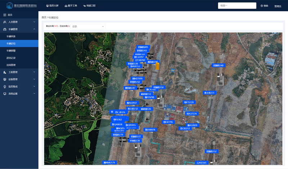Click the 首页 home icon in sidebar

click(x=5, y=15)
